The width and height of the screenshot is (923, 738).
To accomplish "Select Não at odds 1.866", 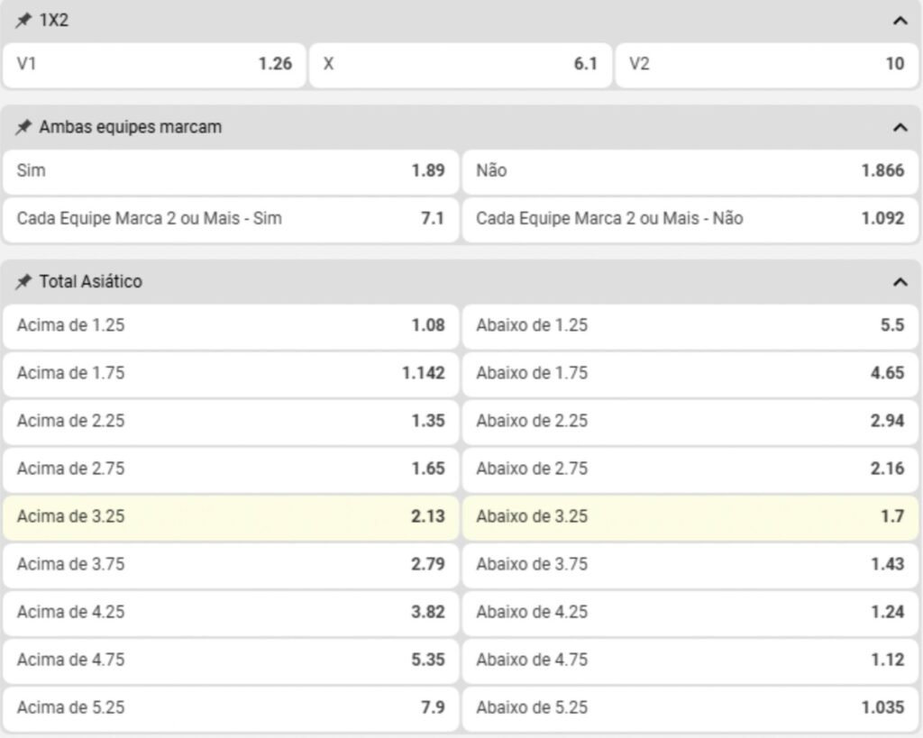I will pyautogui.click(x=690, y=171).
